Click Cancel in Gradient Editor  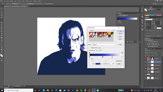pyautogui.click(x=120, y=34)
